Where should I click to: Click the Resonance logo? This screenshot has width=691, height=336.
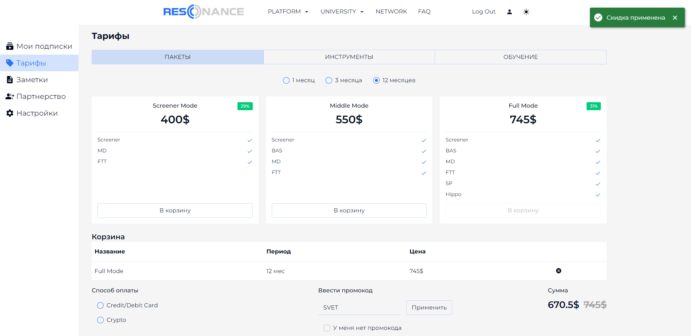[x=204, y=12]
